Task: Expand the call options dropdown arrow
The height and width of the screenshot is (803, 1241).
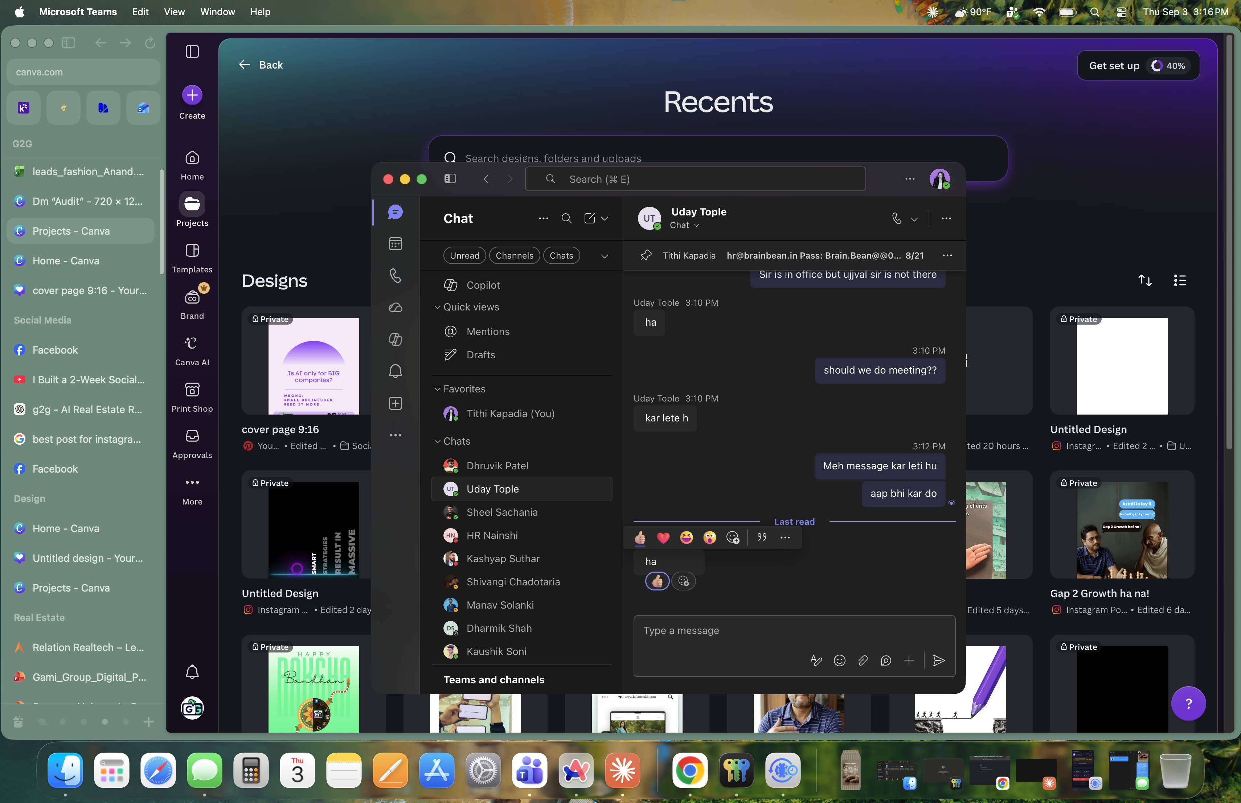Action: point(914,219)
